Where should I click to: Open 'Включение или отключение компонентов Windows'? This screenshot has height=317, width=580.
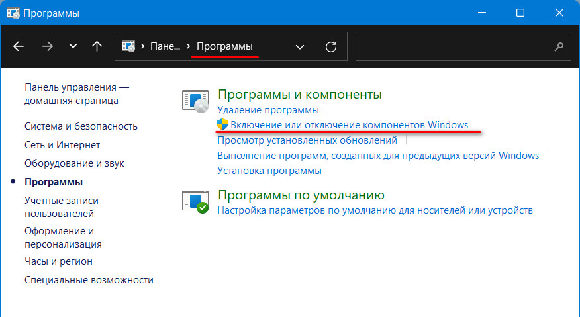coord(349,125)
